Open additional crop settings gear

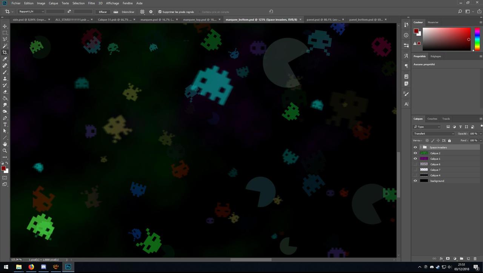(x=151, y=12)
